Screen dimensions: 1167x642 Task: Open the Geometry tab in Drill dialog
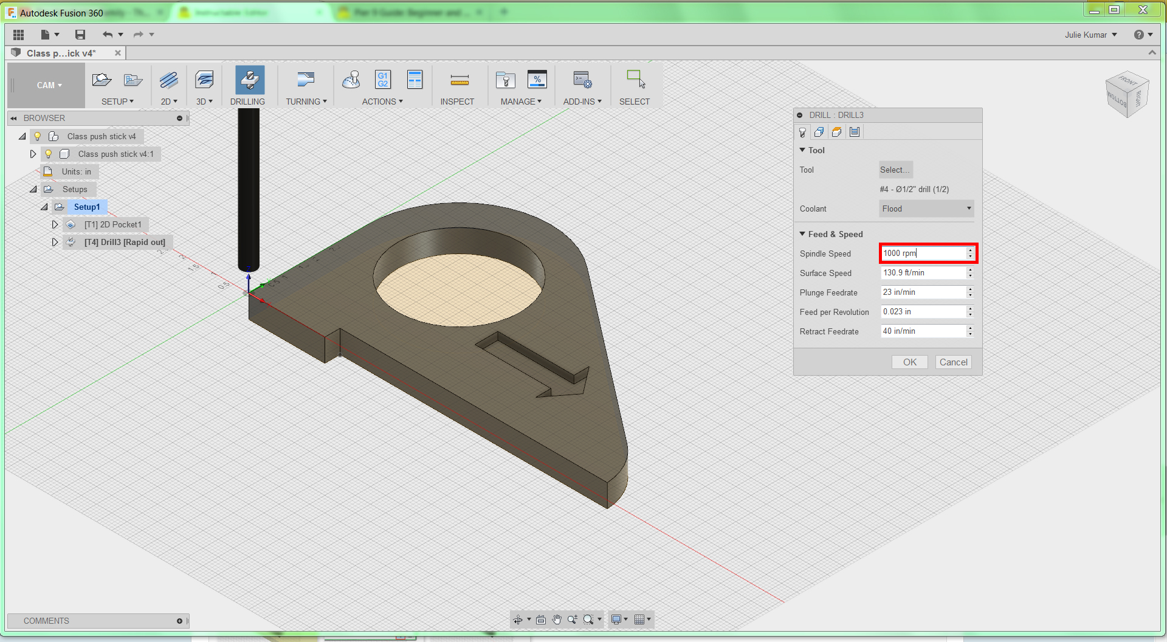(x=819, y=132)
